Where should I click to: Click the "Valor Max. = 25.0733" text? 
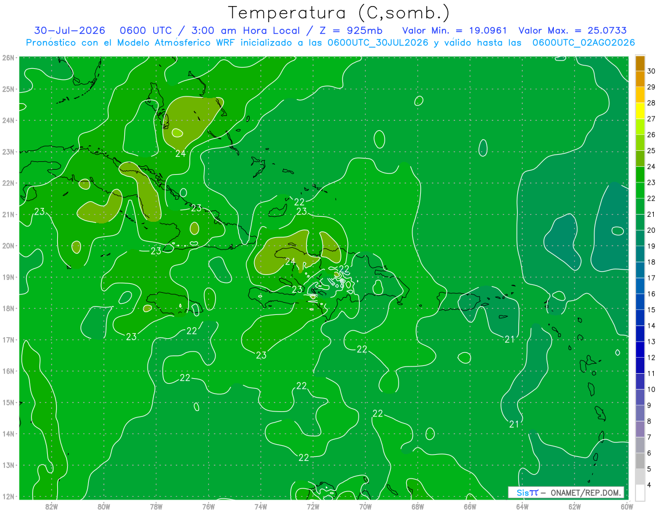pyautogui.click(x=573, y=30)
